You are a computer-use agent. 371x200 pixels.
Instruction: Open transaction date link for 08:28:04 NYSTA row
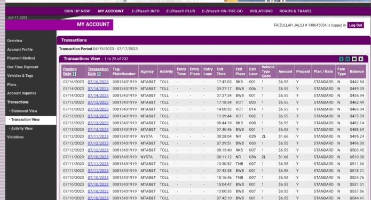pyautogui.click(x=98, y=137)
